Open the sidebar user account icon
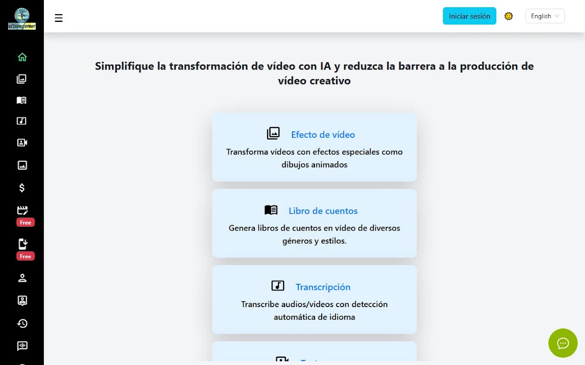The image size is (585, 365). (x=22, y=278)
